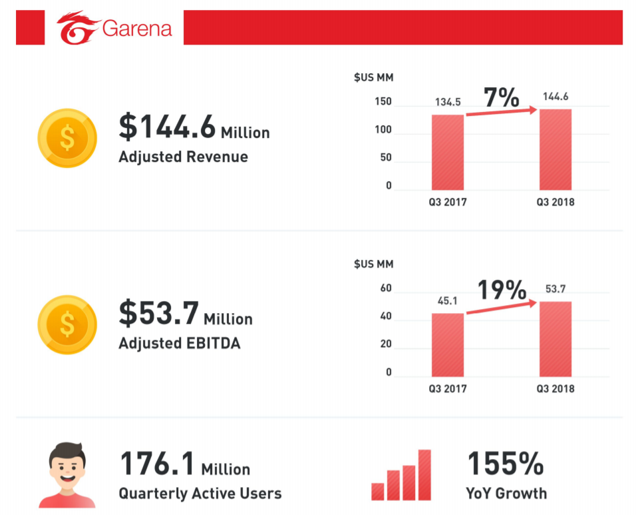Click the Q3 2017 bar in the revenue chart
The image size is (636, 515).
tap(448, 153)
